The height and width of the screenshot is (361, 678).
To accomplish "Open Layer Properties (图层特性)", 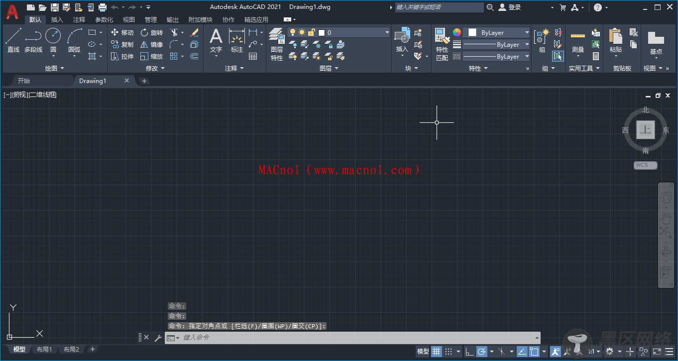I will tap(277, 44).
